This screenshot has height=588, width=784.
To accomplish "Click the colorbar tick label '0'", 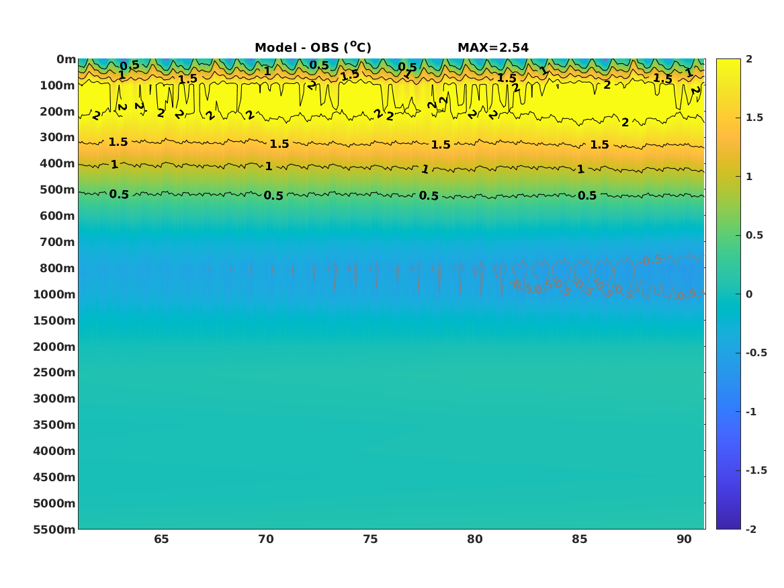I will (749, 294).
